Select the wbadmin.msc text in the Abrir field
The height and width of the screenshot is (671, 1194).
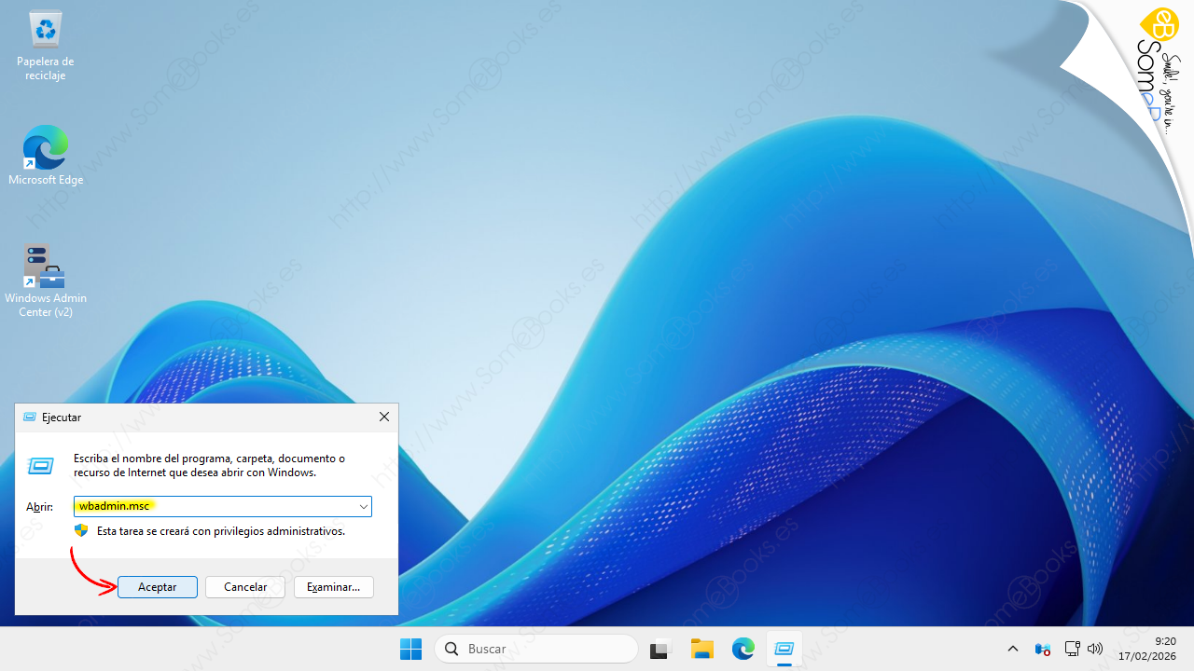click(114, 506)
